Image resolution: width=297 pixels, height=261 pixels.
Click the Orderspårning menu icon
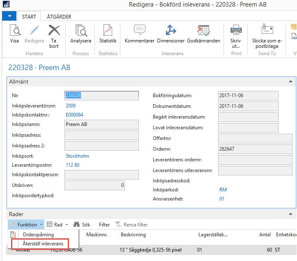click(13, 235)
